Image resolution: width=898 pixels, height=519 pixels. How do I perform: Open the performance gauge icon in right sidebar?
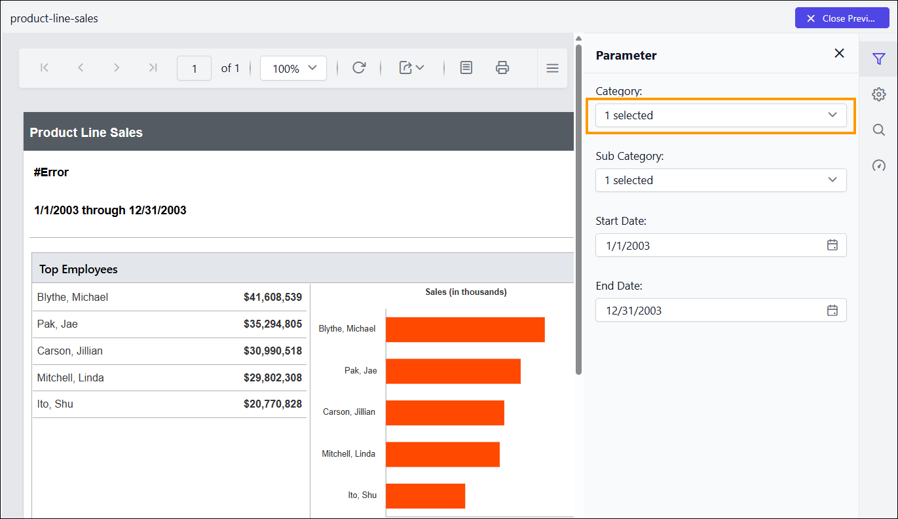878,165
